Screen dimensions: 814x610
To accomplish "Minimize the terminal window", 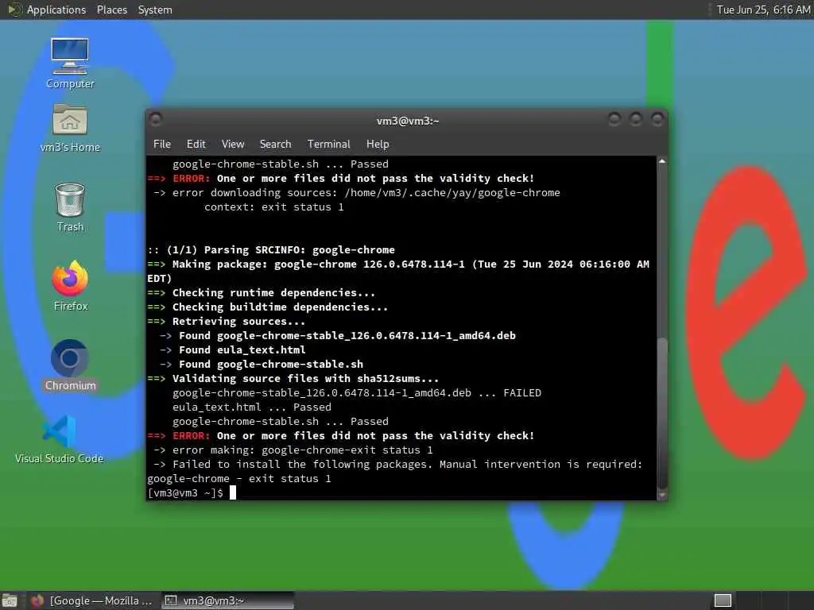I will click(614, 120).
